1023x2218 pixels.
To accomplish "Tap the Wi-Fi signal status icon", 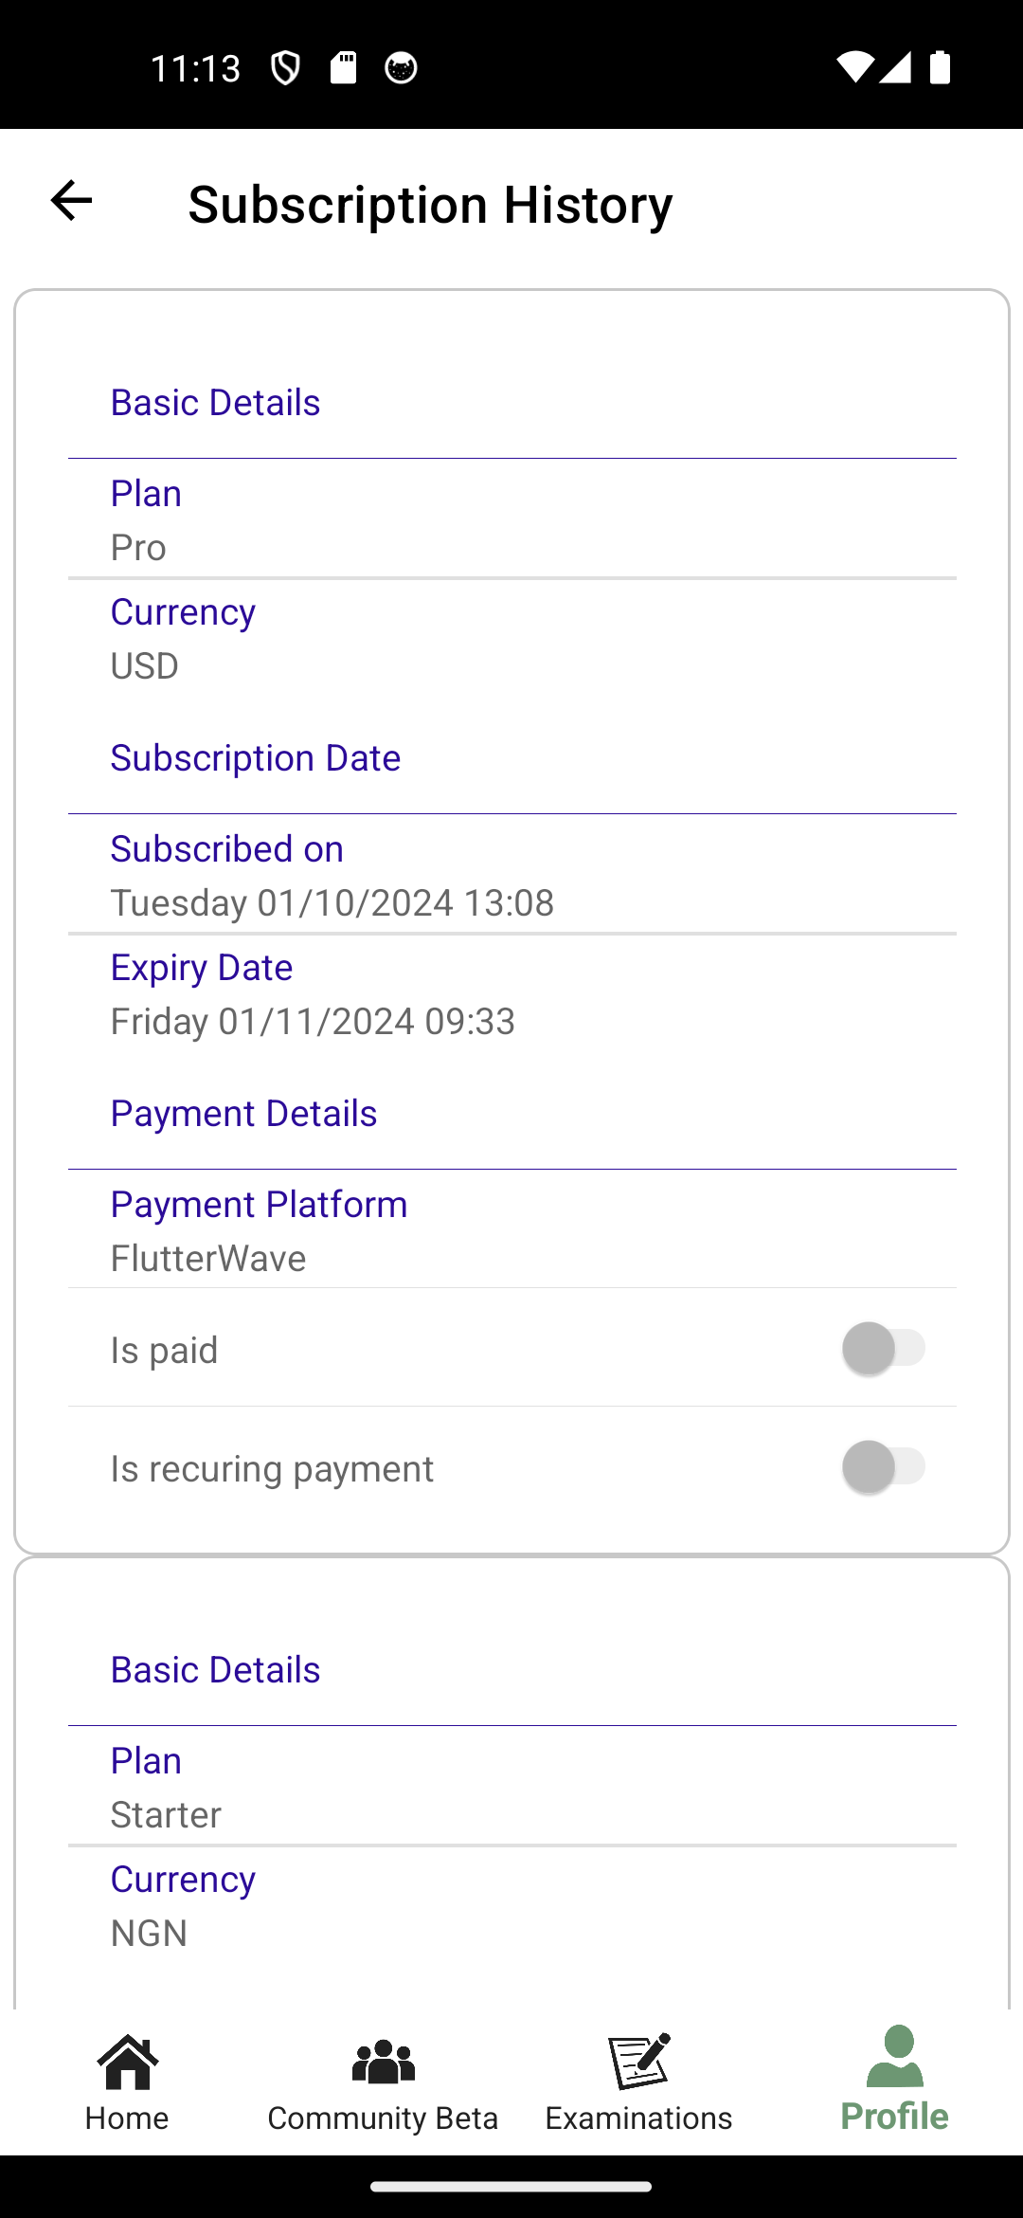I will click(854, 67).
